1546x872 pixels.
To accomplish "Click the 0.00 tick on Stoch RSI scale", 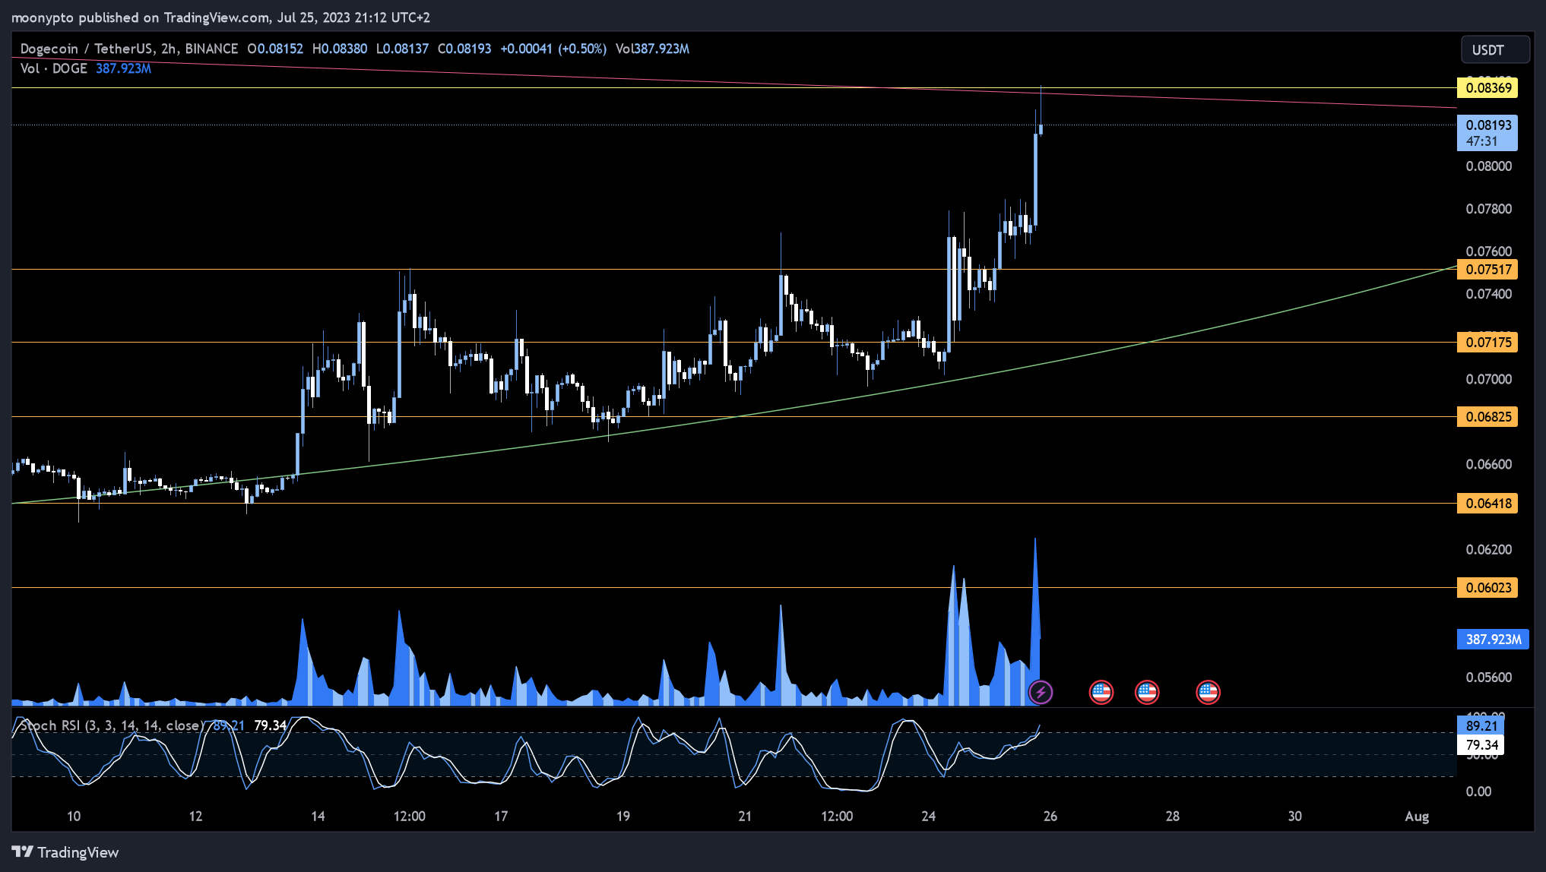I will pyautogui.click(x=1478, y=791).
